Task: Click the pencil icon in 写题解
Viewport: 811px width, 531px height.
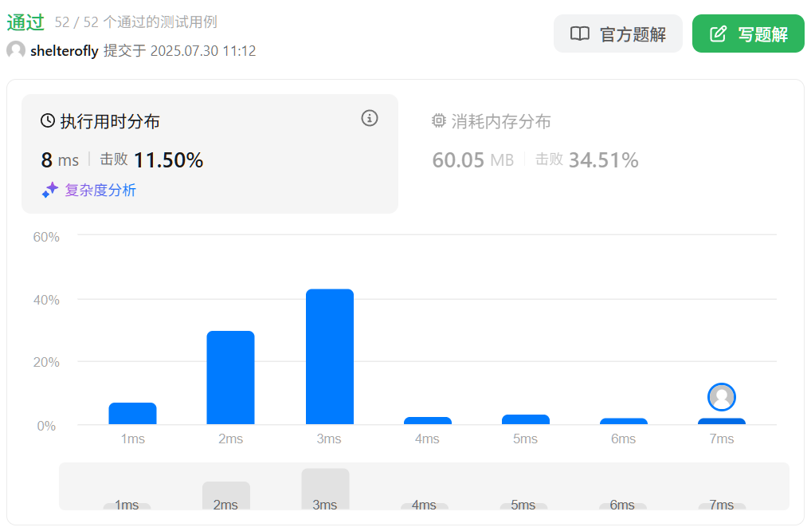Action: pyautogui.click(x=719, y=33)
